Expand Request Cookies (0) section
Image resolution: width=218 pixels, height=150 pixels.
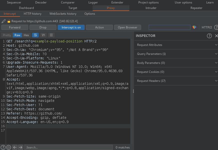[176, 72]
